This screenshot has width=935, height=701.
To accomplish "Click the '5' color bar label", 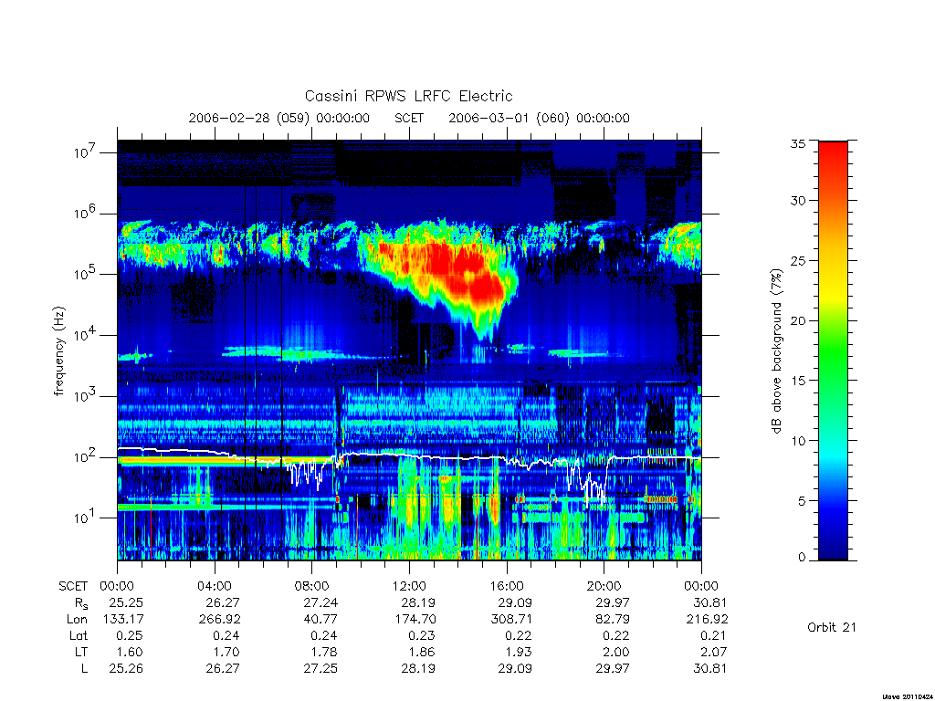I will click(x=802, y=501).
